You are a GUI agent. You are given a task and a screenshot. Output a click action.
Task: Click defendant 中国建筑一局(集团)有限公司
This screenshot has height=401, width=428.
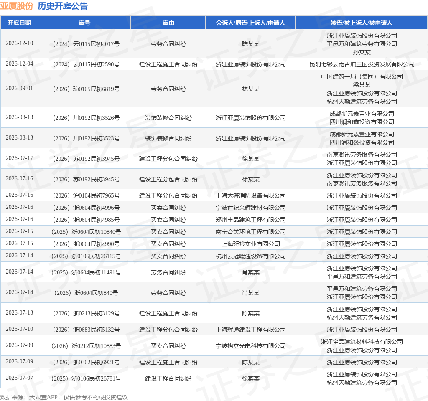[x=362, y=77]
